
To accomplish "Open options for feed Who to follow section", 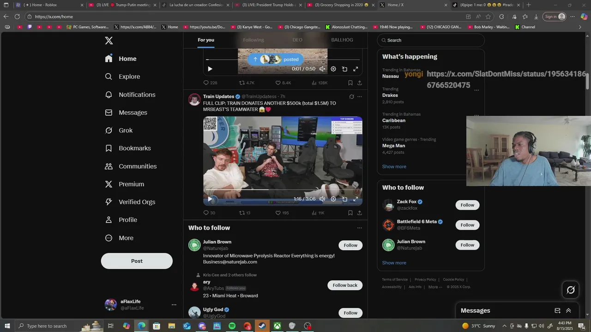I will pos(360,228).
